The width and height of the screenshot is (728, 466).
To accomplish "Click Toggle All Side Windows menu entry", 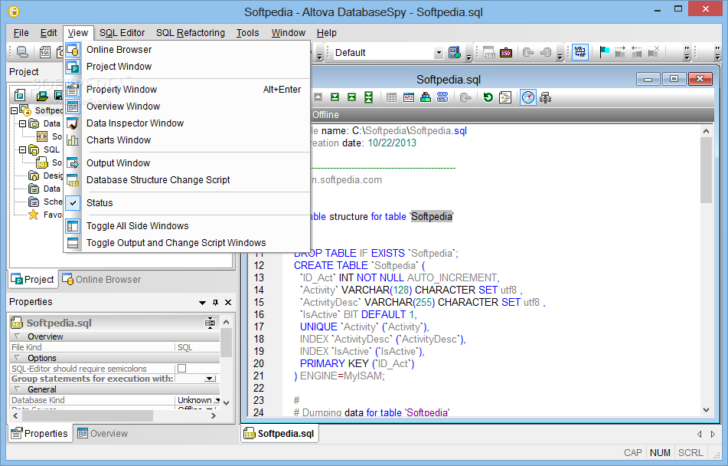I will 187,226.
